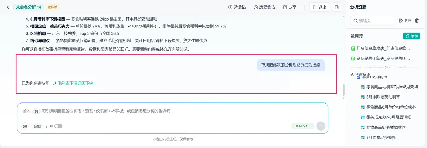Viewport: 427px width, 148px height.
Task: Click chart icon beside 8月排除德芙毛利率
Action: (x=363, y=97)
